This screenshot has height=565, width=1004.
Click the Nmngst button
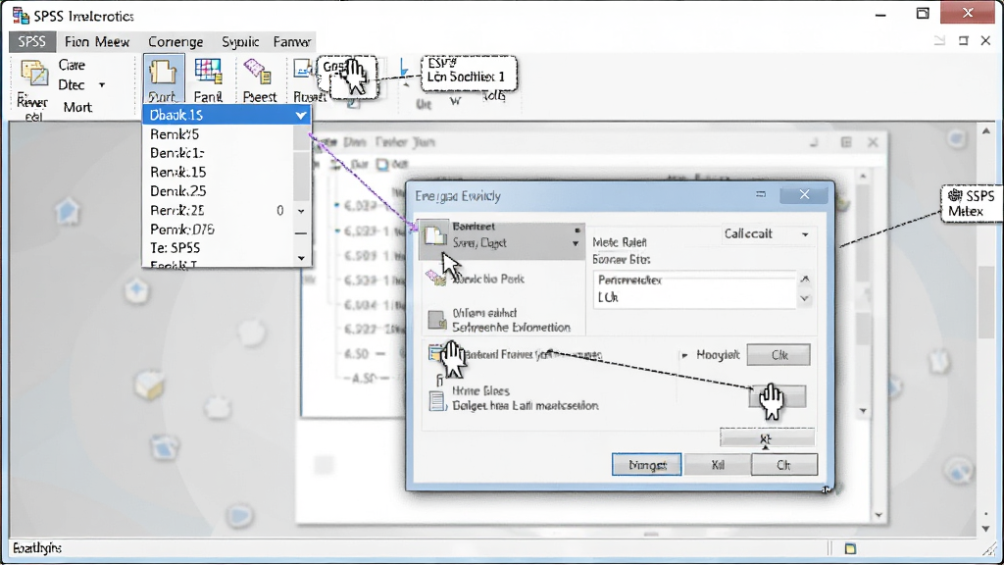(647, 465)
